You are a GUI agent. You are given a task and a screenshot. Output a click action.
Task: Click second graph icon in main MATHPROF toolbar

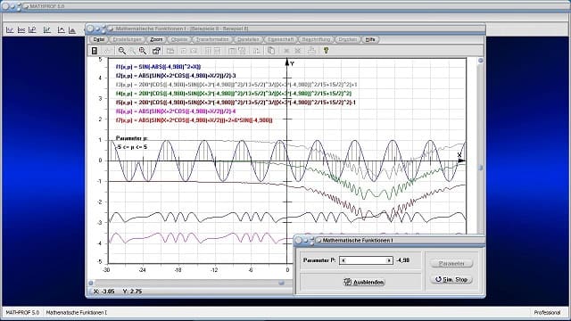[x=21, y=29]
